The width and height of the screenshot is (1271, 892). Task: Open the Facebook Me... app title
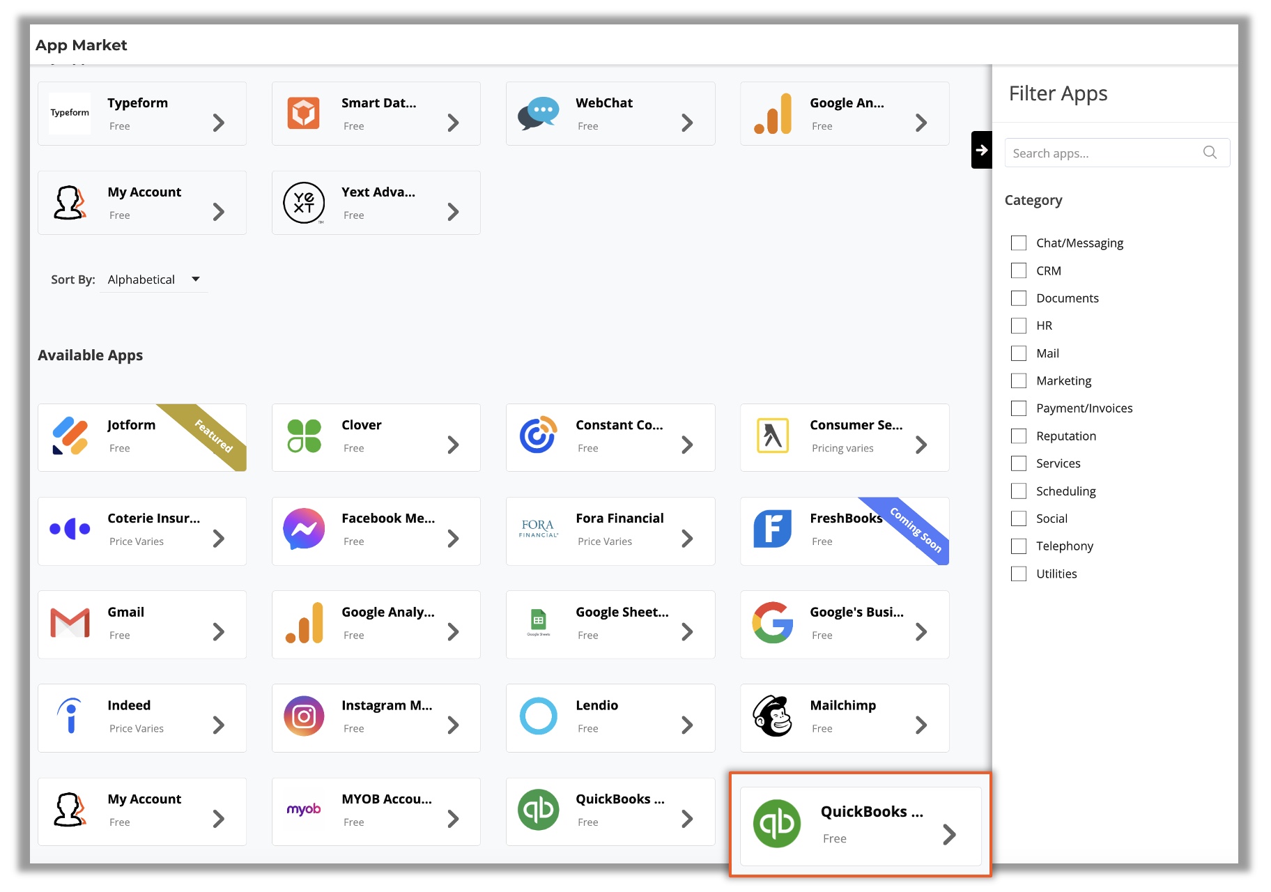[x=388, y=518]
